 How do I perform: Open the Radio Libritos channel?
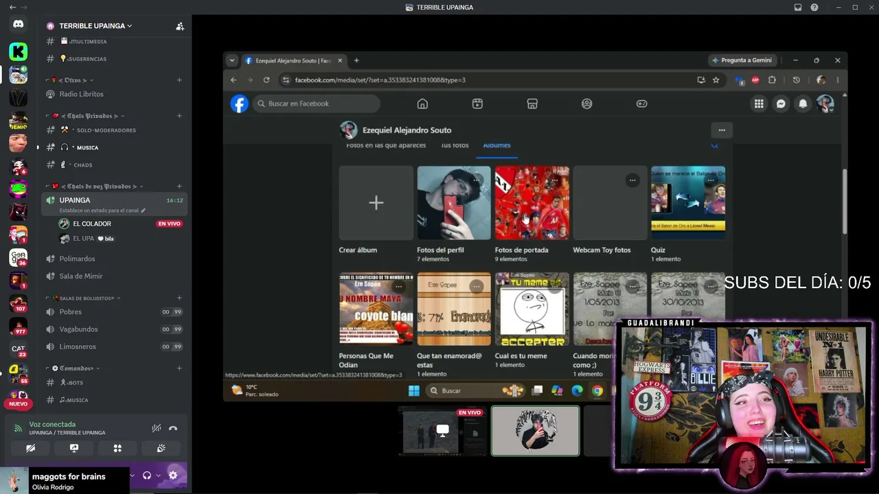(81, 94)
